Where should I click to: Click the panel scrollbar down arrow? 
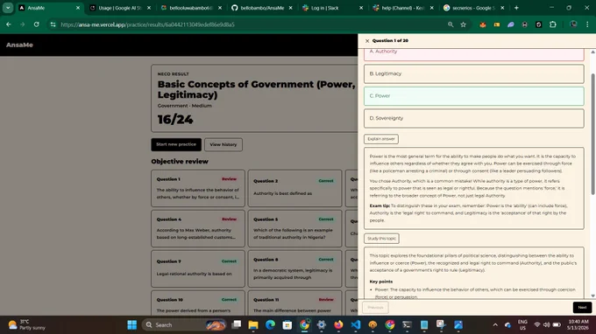(592, 296)
